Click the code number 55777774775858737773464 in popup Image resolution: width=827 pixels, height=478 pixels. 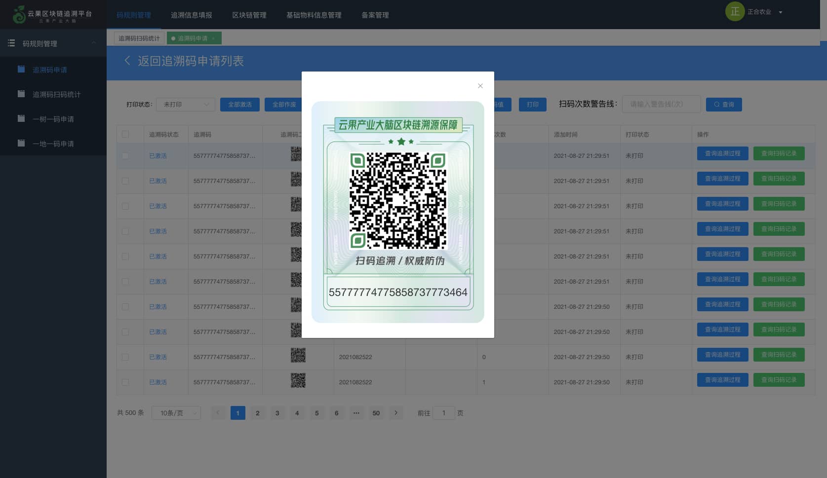(x=398, y=292)
